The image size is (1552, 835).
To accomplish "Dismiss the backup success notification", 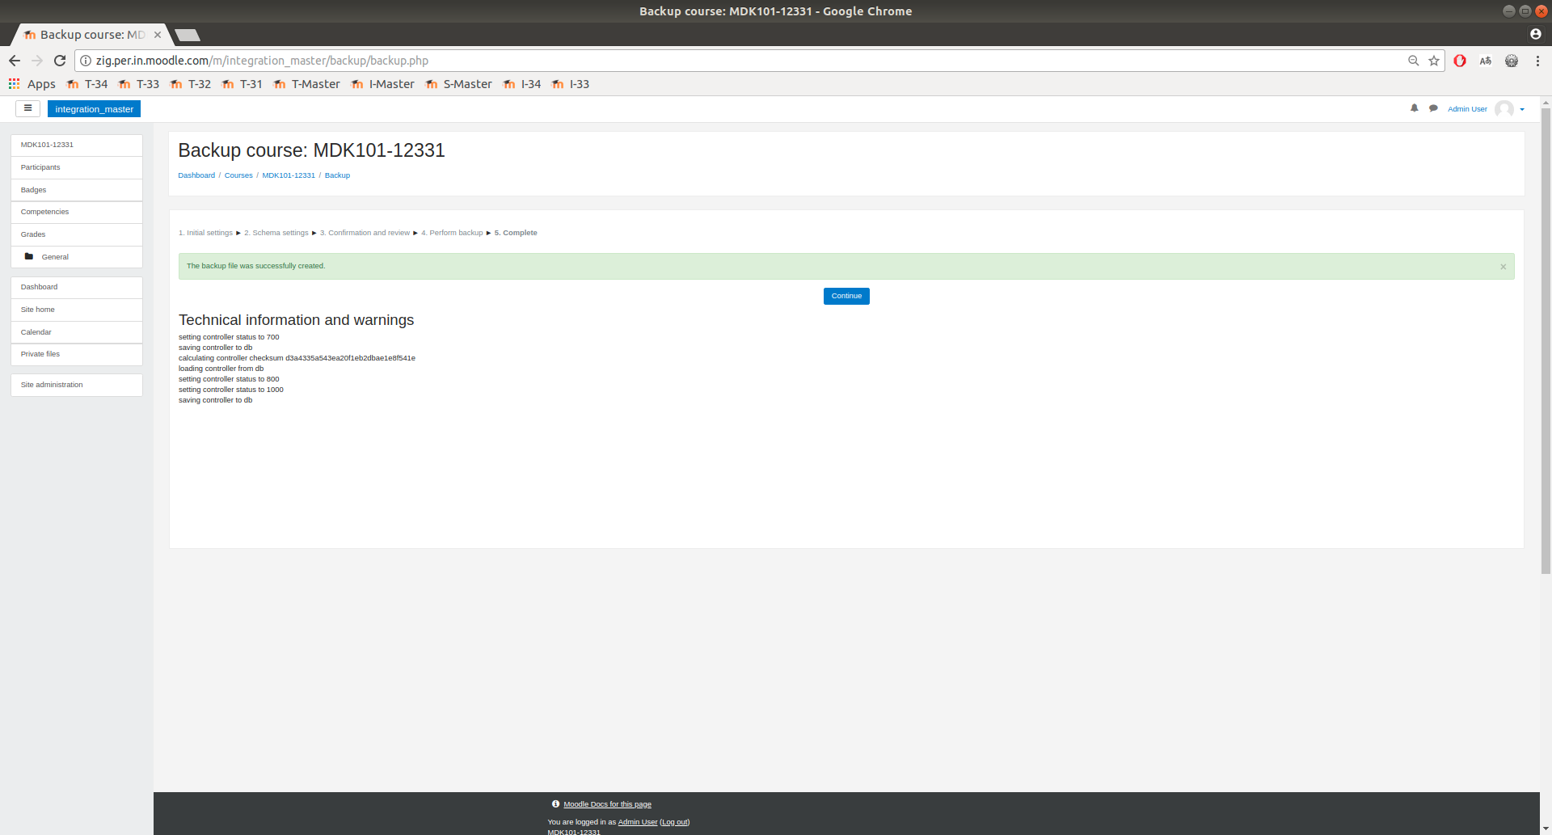I will pyautogui.click(x=1503, y=267).
